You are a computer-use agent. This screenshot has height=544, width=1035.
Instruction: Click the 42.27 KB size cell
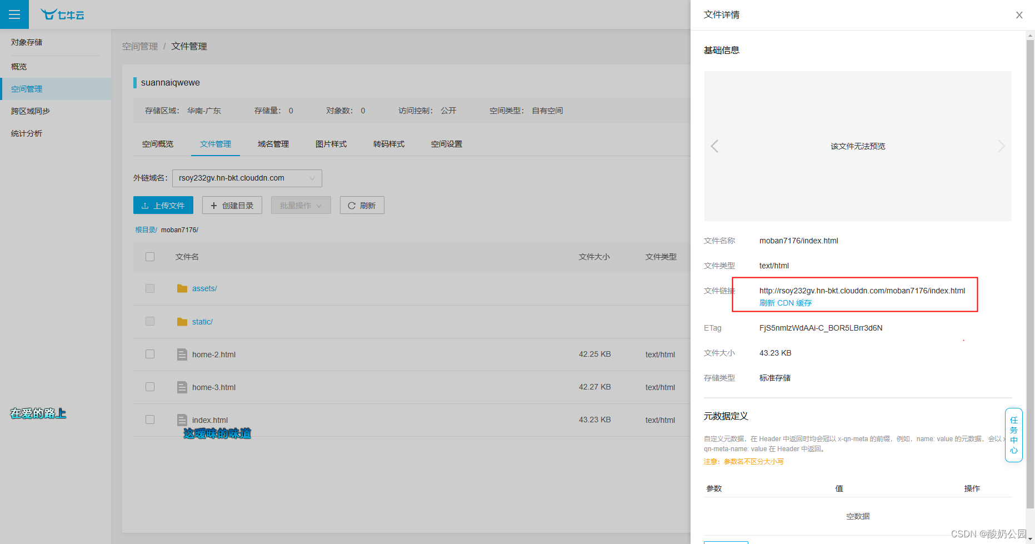[595, 387]
